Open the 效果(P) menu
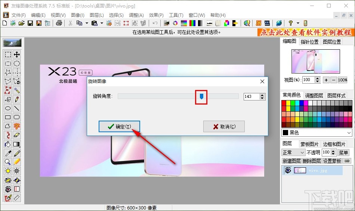The width and height of the screenshot is (355, 211). pos(156,15)
